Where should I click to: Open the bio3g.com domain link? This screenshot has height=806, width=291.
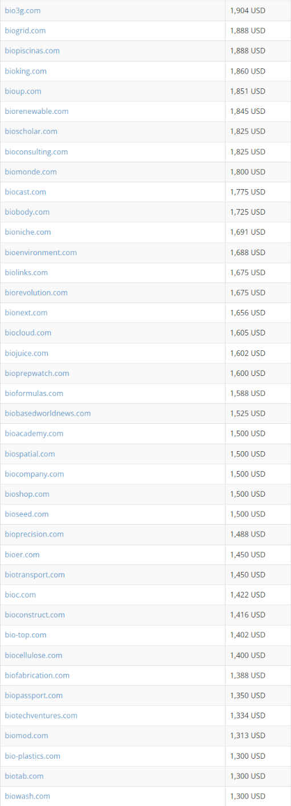(22, 10)
